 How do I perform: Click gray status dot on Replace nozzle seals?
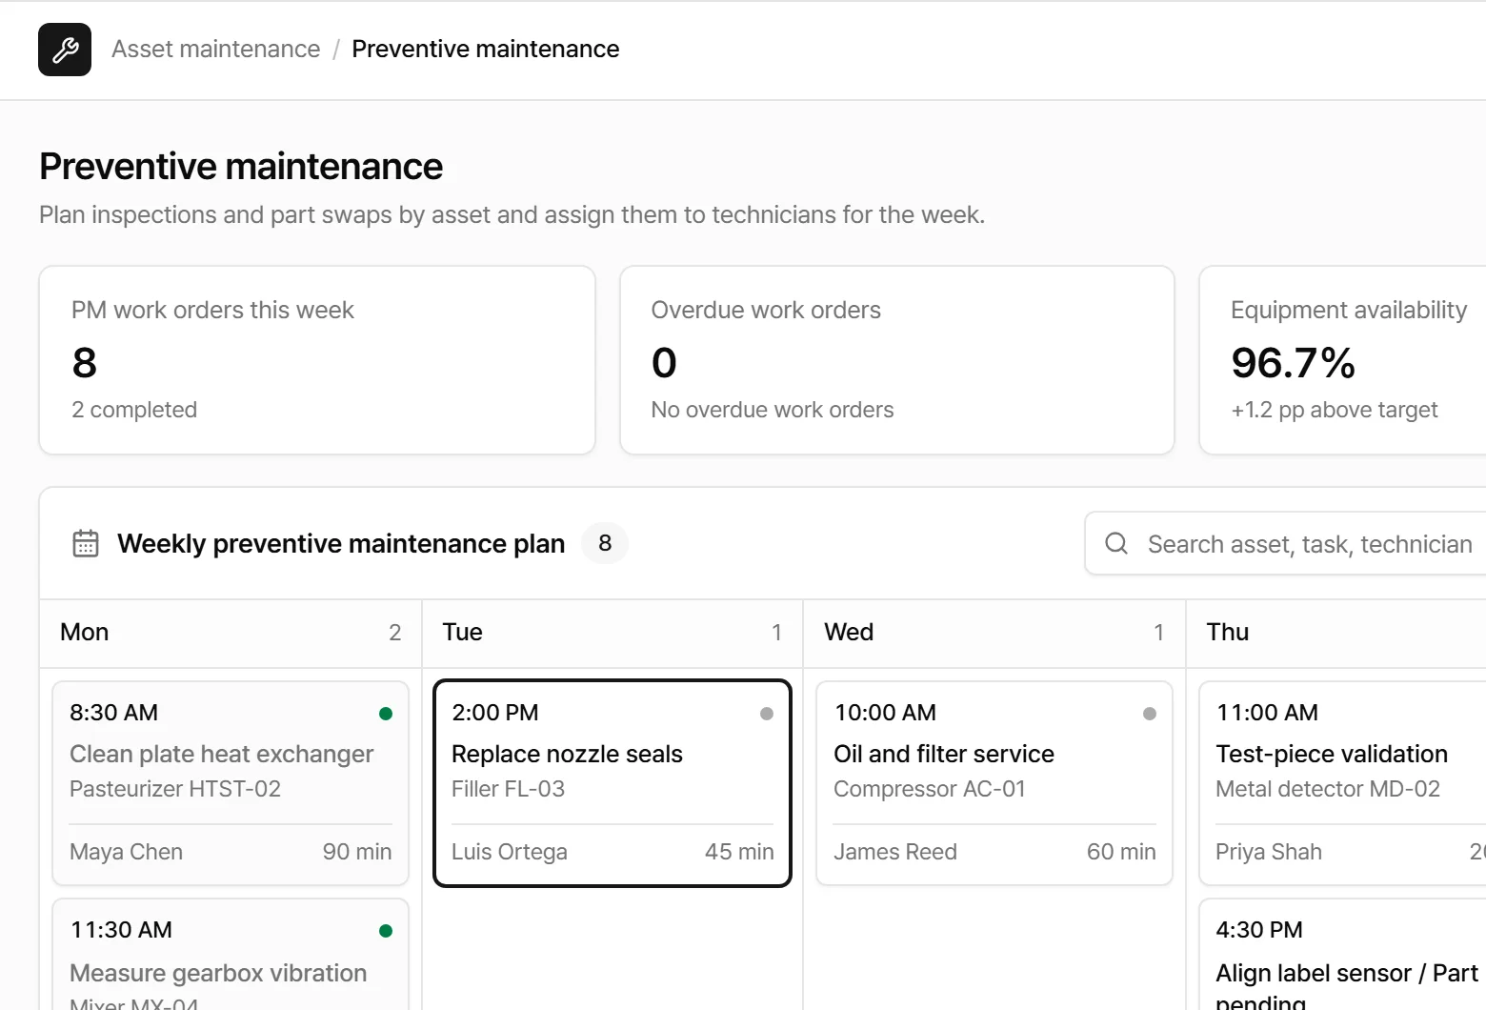(767, 714)
